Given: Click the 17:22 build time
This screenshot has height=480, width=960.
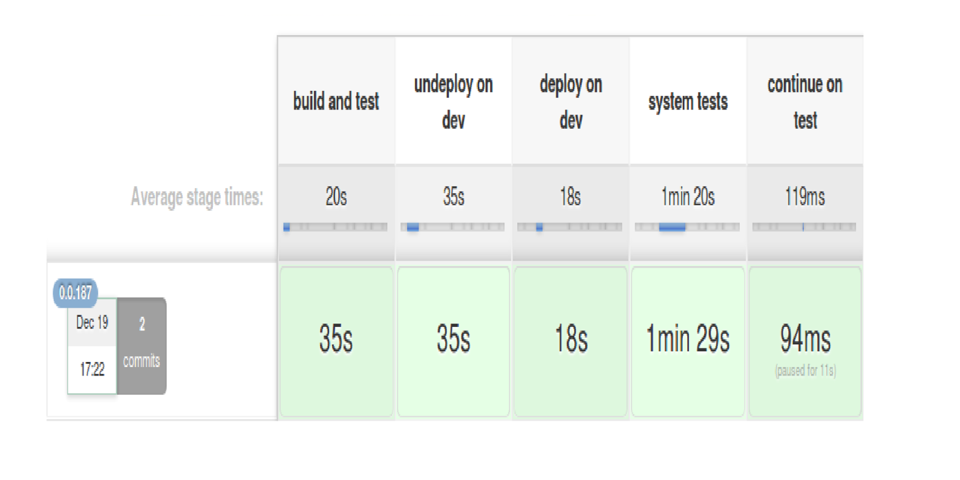Looking at the screenshot, I should (x=92, y=370).
